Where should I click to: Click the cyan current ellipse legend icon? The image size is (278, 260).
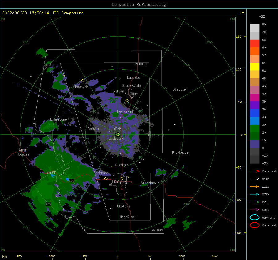255,217
